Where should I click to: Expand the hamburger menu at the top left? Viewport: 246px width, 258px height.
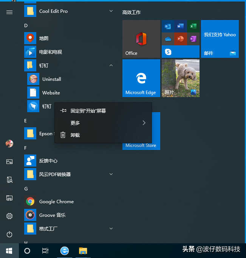9,12
